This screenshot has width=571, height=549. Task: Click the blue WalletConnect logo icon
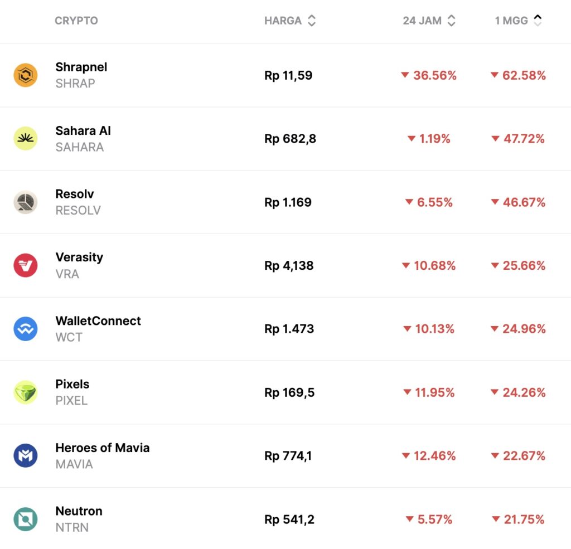point(26,329)
